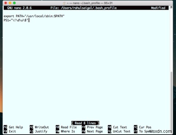Click the ^G Get Help shortcut
176x135 pixels.
click(x=13, y=127)
